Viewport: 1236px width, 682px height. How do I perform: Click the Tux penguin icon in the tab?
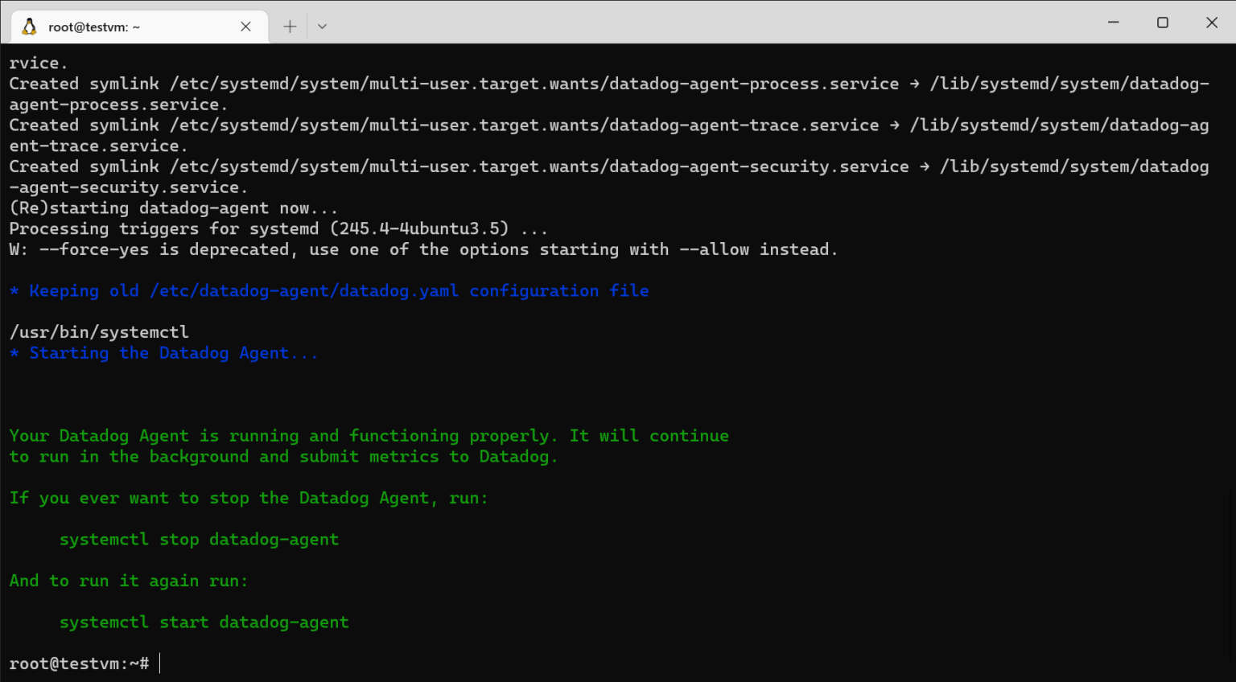(x=30, y=27)
